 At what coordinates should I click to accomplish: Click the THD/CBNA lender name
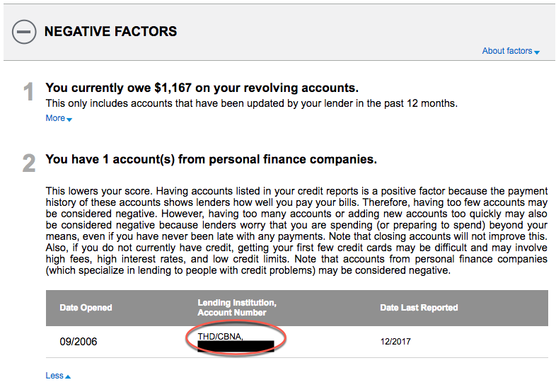coord(221,335)
